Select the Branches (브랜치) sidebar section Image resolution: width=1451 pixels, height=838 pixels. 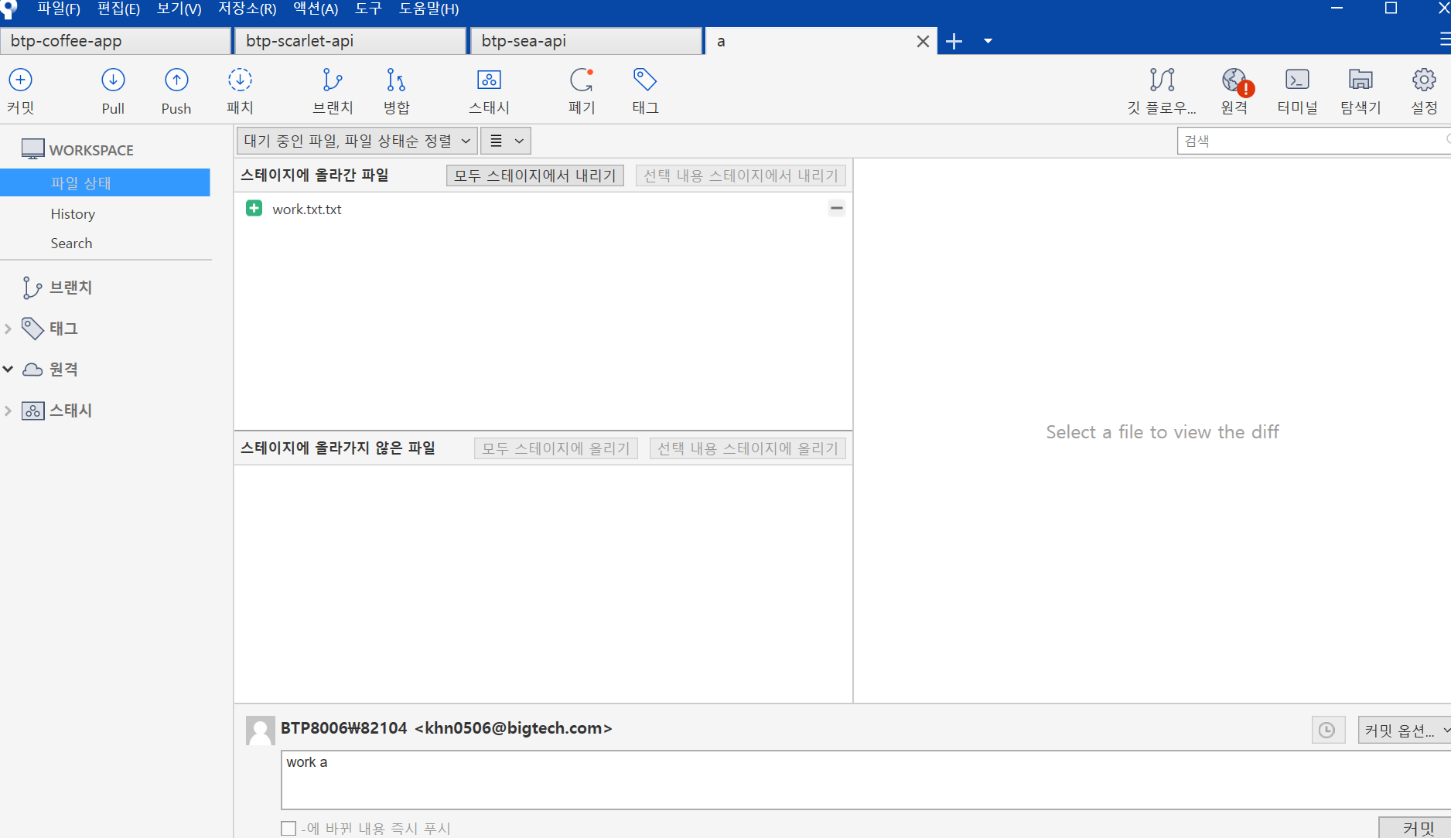click(70, 288)
